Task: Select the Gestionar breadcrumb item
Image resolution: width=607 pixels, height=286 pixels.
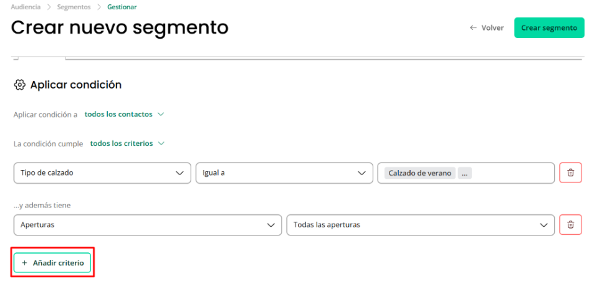Action: click(122, 7)
